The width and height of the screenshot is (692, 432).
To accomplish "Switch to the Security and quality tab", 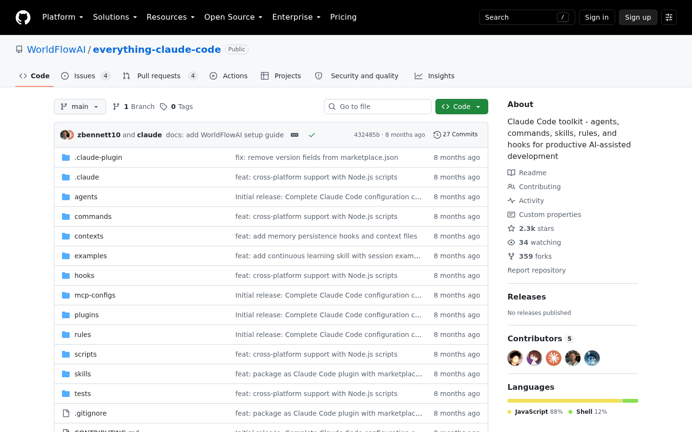I will click(357, 76).
